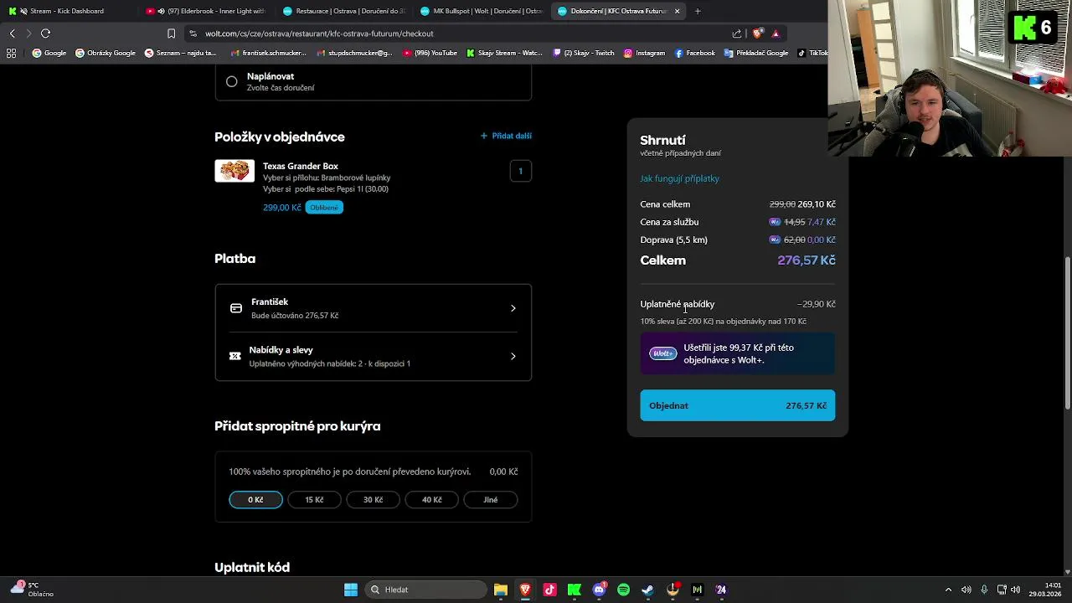Choose Jiné custom tip option
The width and height of the screenshot is (1072, 603).
click(491, 500)
